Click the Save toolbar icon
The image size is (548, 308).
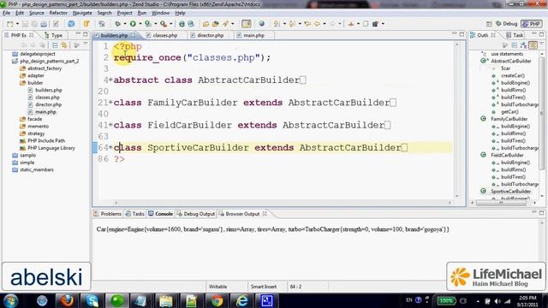coord(25,24)
